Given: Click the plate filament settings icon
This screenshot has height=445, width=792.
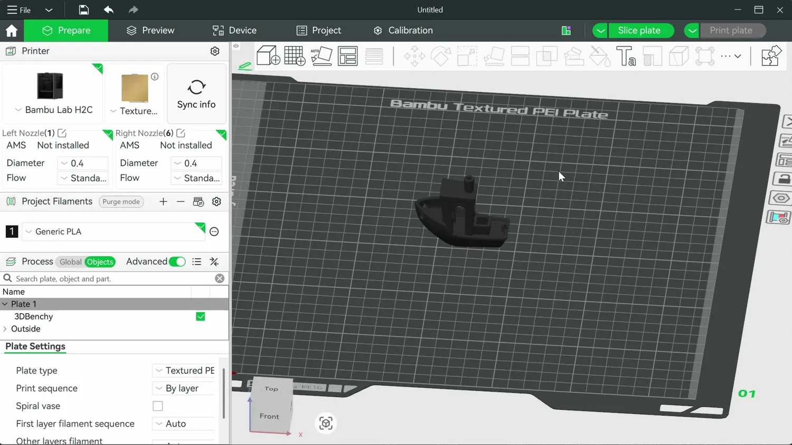Looking at the screenshot, I should (779, 217).
